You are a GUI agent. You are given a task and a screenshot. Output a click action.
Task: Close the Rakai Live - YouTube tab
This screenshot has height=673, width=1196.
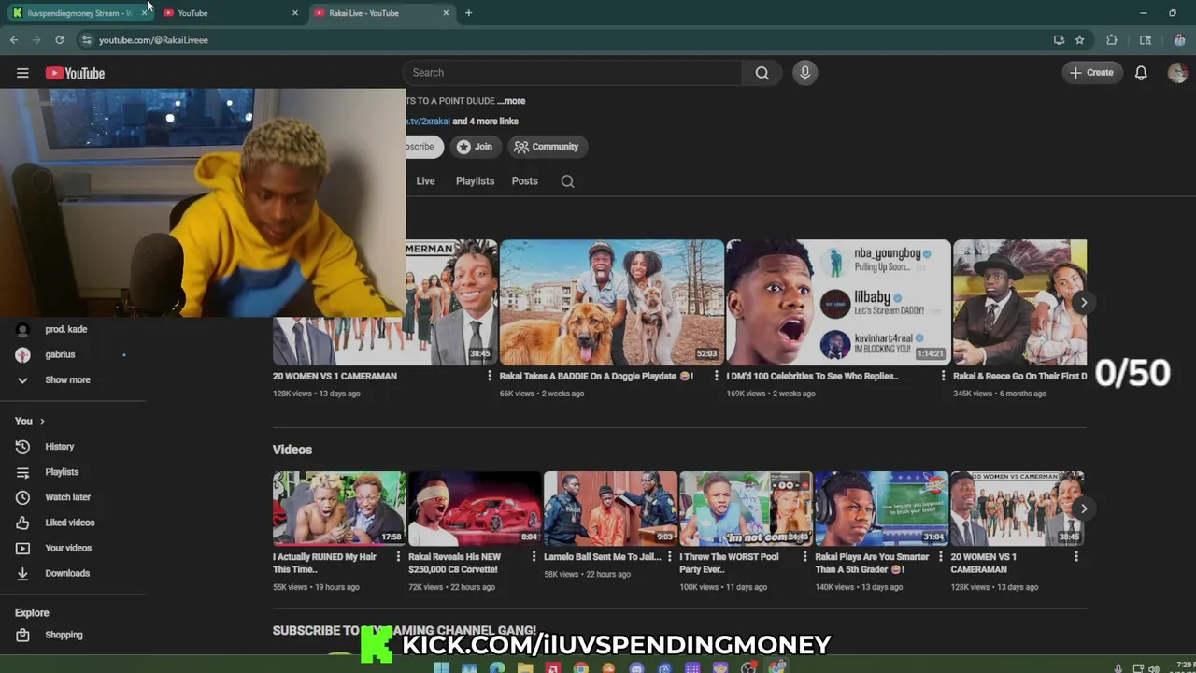[446, 13]
